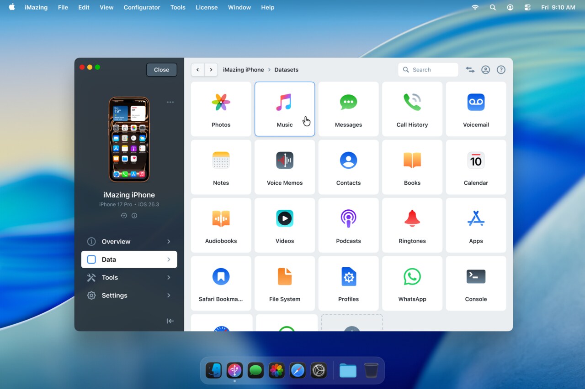Open the Books dataset
585x389 pixels.
pyautogui.click(x=412, y=167)
